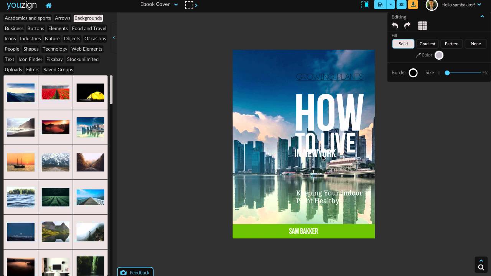Open save options dropdown arrow
The height and width of the screenshot is (276, 491).
point(390,5)
